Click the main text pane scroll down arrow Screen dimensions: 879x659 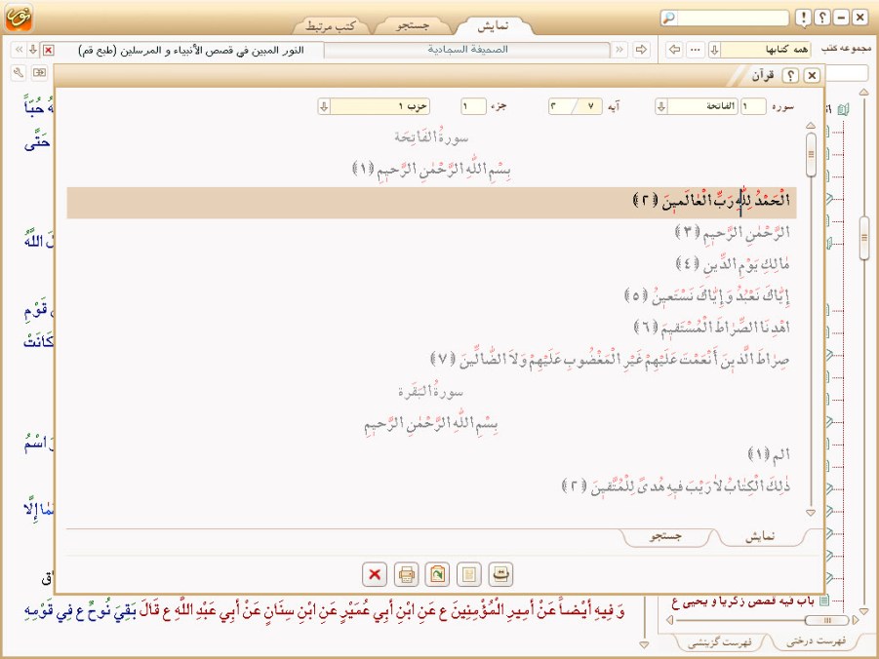pos(644,645)
